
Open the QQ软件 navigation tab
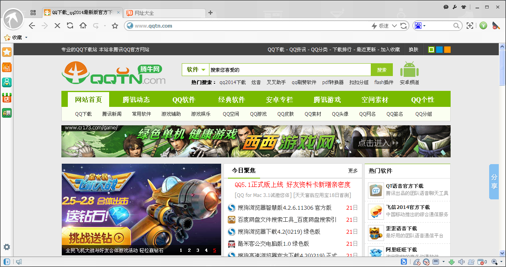[184, 100]
